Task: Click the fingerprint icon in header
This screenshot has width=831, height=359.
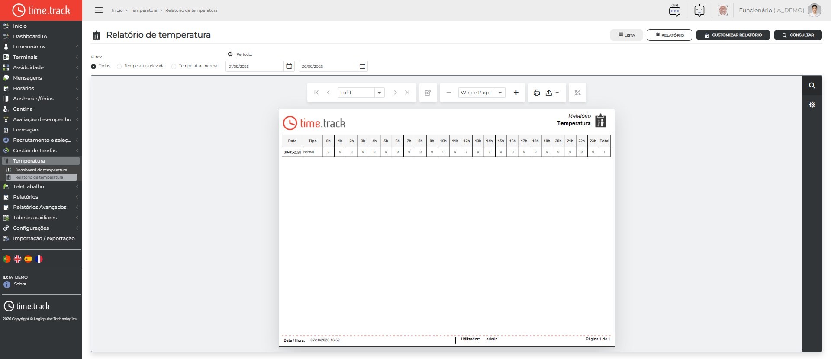Action: point(723,10)
